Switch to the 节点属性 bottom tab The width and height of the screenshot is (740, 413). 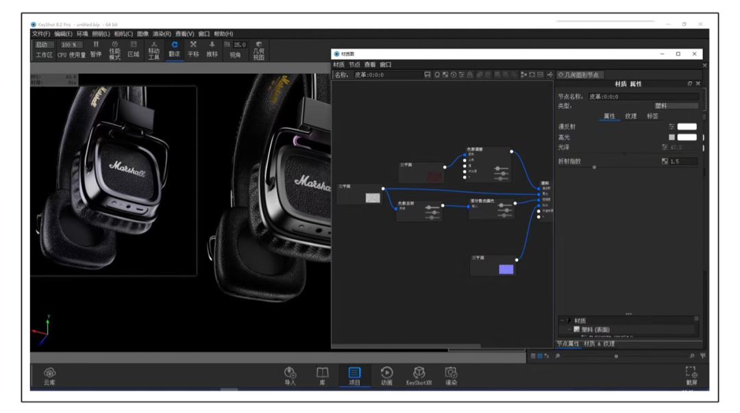[568, 344]
